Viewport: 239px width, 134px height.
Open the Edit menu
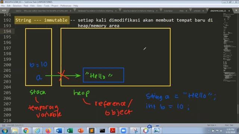coord(9,6)
